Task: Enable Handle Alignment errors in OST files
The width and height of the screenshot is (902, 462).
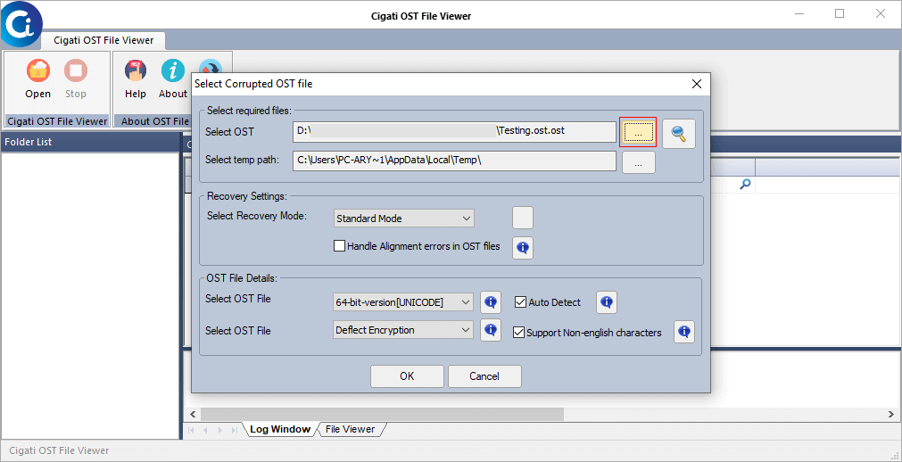Action: [x=339, y=246]
